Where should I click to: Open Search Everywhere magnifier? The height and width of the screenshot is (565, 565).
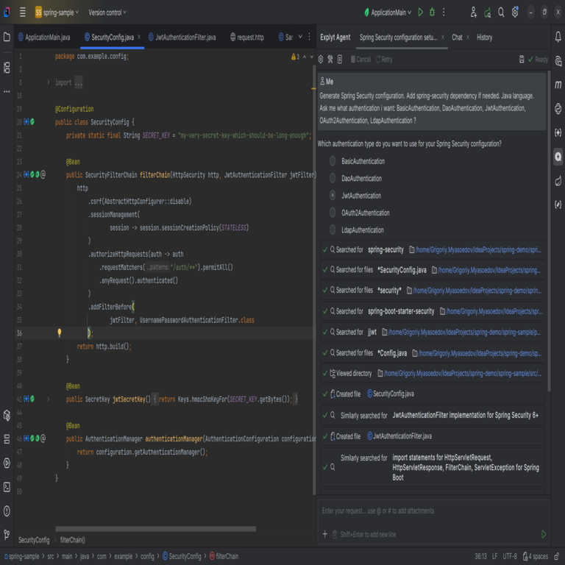coord(501,13)
